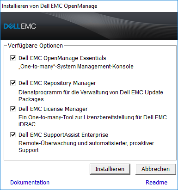178x190 pixels.
Task: Click the 'Dell EMC License Manager' label text
Action: (53, 109)
